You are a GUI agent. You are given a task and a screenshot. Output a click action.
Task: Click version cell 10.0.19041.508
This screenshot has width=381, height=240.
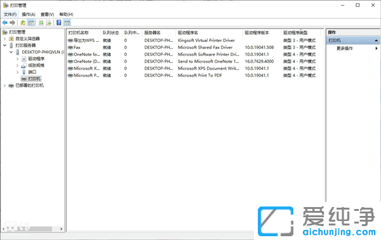click(259, 47)
